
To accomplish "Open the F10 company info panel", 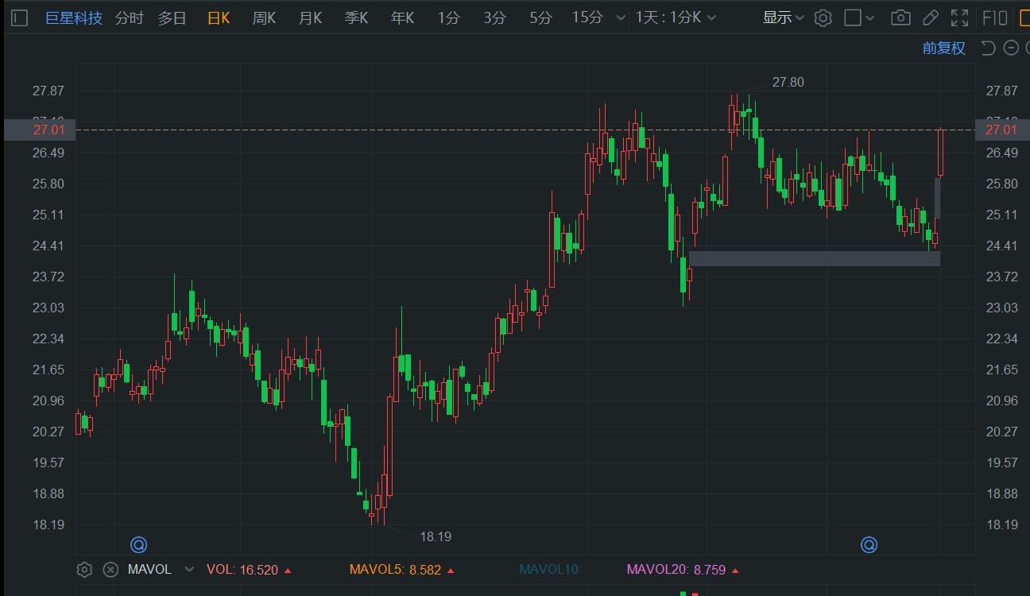I will tap(995, 17).
